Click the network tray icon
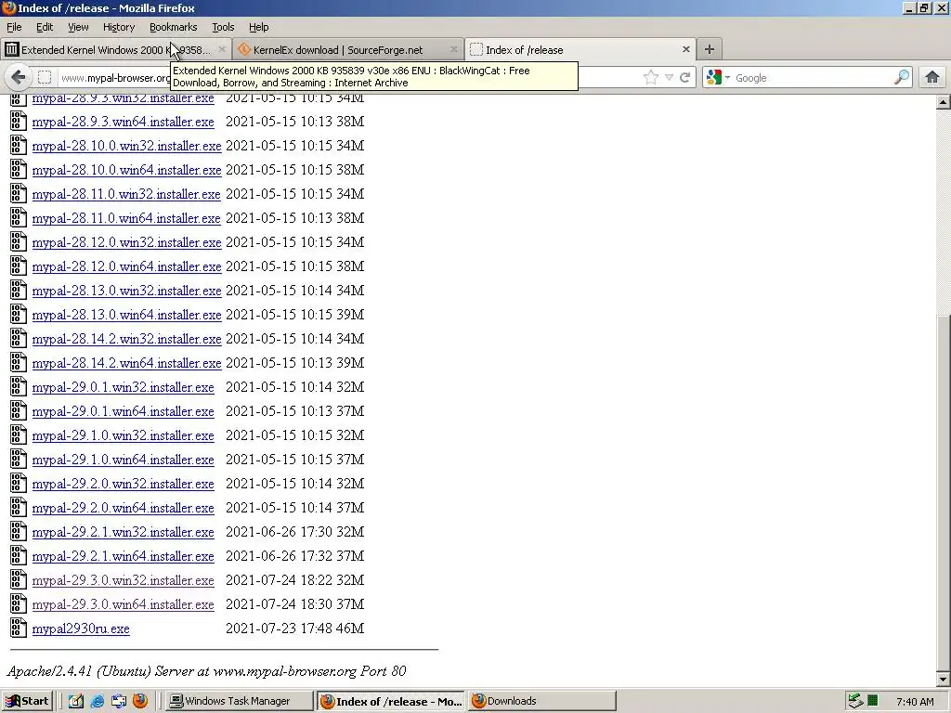Screen dimensions: 951x713 pyautogui.click(x=855, y=701)
